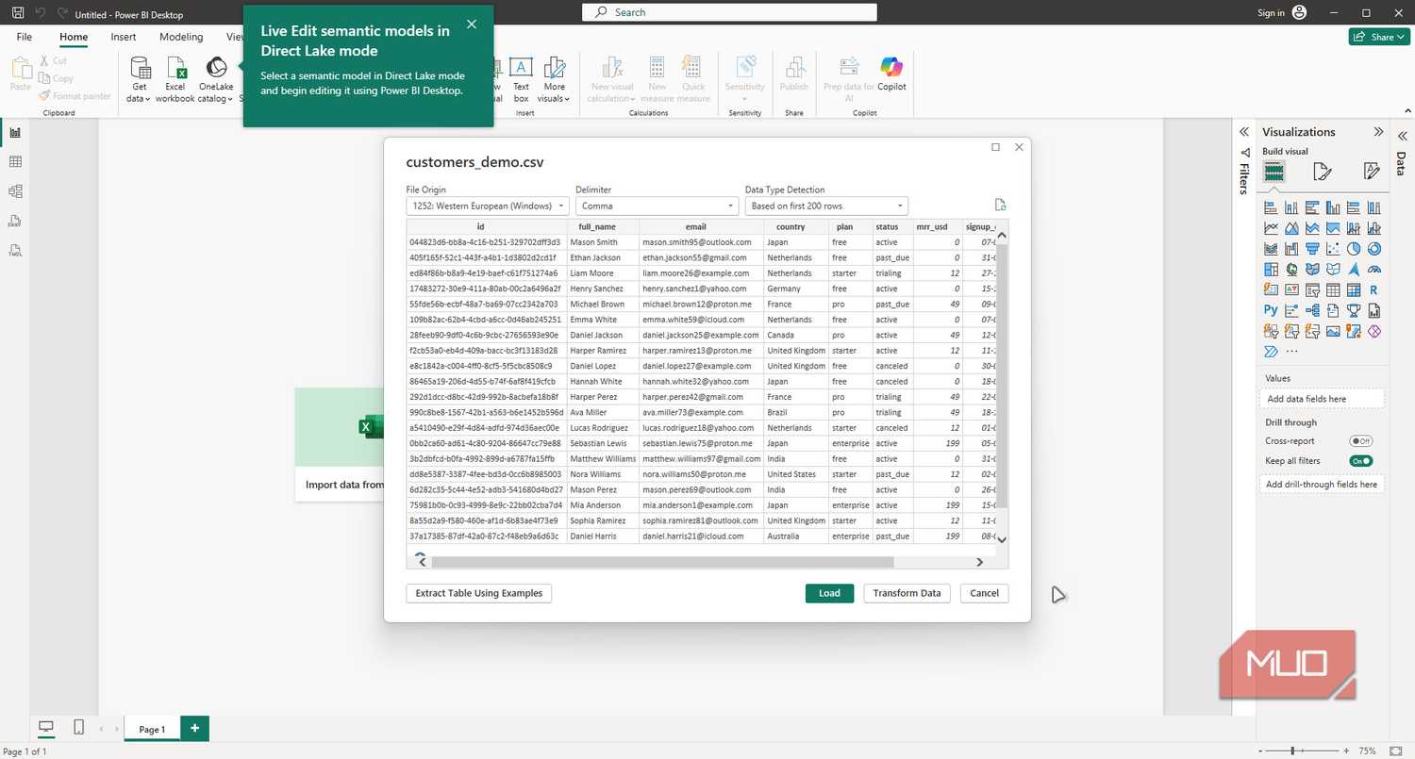Select the Gauge visual icon

click(x=1374, y=270)
